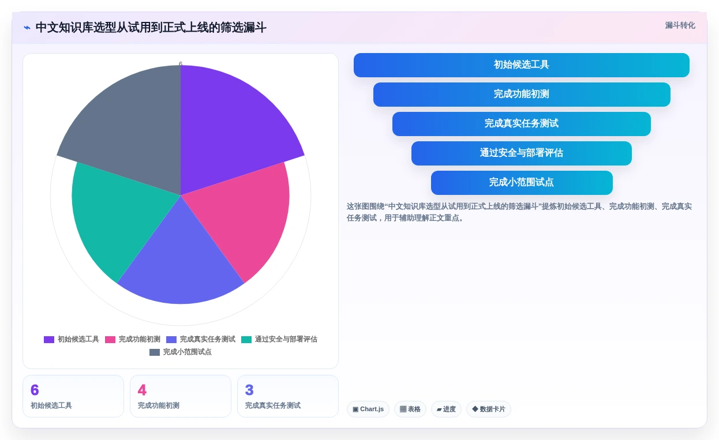The height and width of the screenshot is (440, 719).
Task: Toggle 初始候选工具 legend purple swatch
Action: [x=49, y=340]
